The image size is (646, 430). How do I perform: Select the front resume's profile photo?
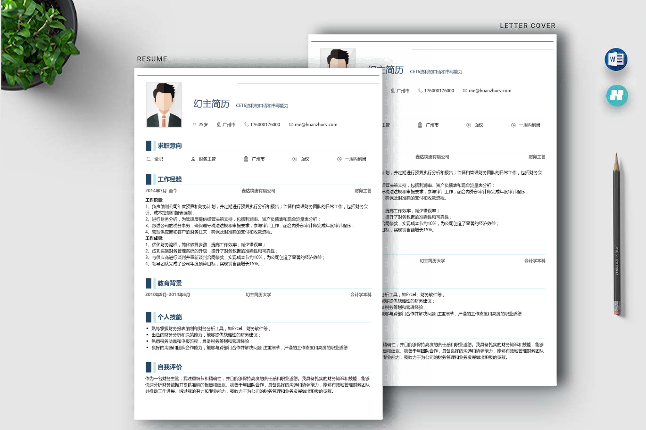[164, 105]
